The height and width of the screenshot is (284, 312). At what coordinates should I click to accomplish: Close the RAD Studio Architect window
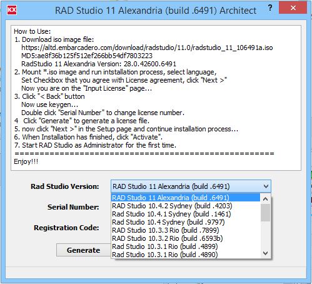click(293, 8)
